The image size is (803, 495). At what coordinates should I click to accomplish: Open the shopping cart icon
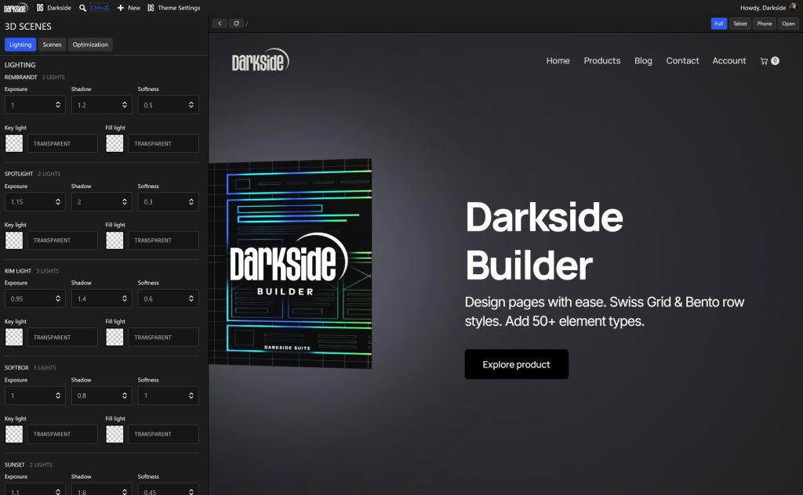[x=764, y=61]
